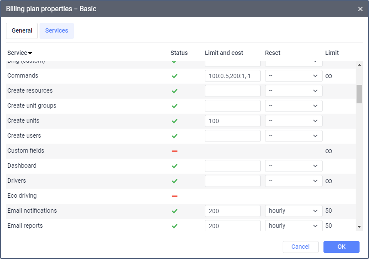Click the Create units green checkmark

[174, 121]
